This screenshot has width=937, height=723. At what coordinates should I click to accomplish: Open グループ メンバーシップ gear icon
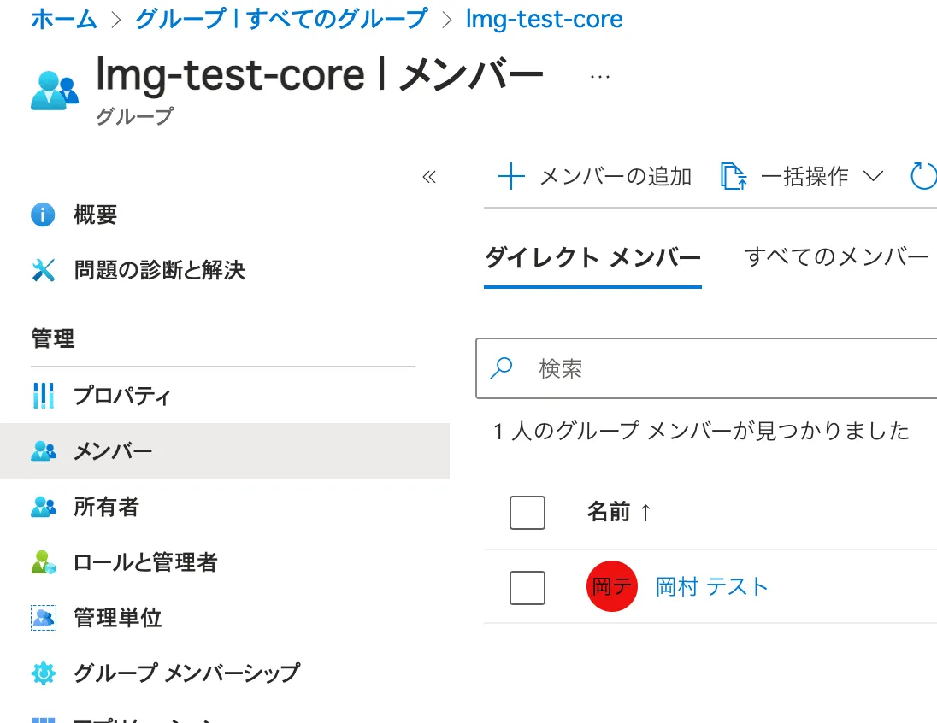tap(43, 673)
